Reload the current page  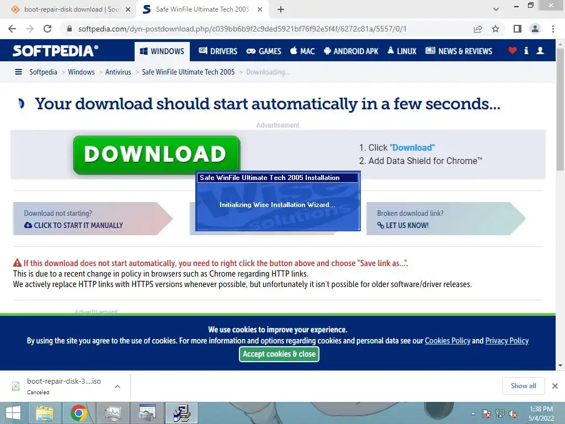(47, 29)
